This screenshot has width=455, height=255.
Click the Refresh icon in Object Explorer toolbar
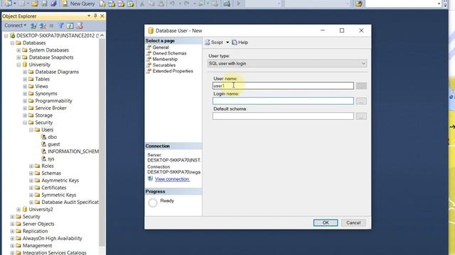pos(70,25)
